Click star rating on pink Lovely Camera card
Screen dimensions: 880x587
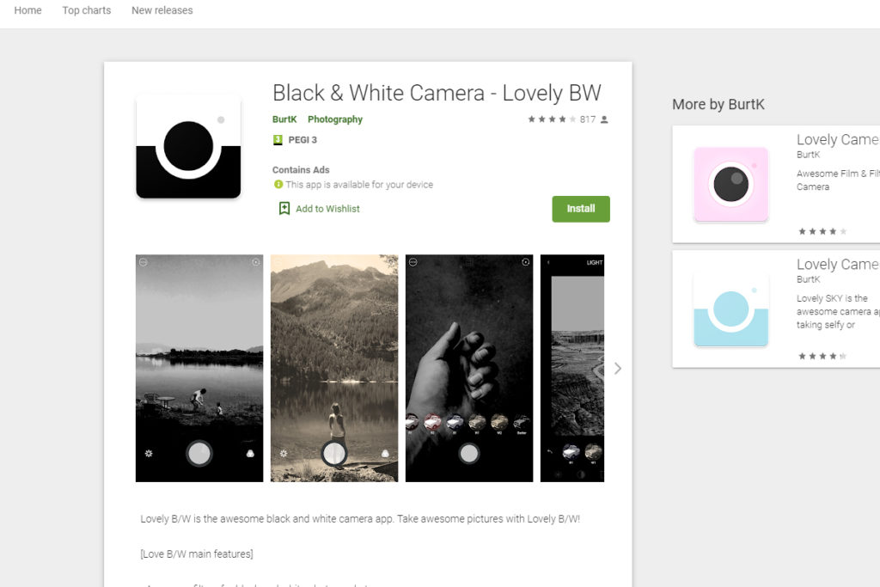822,231
